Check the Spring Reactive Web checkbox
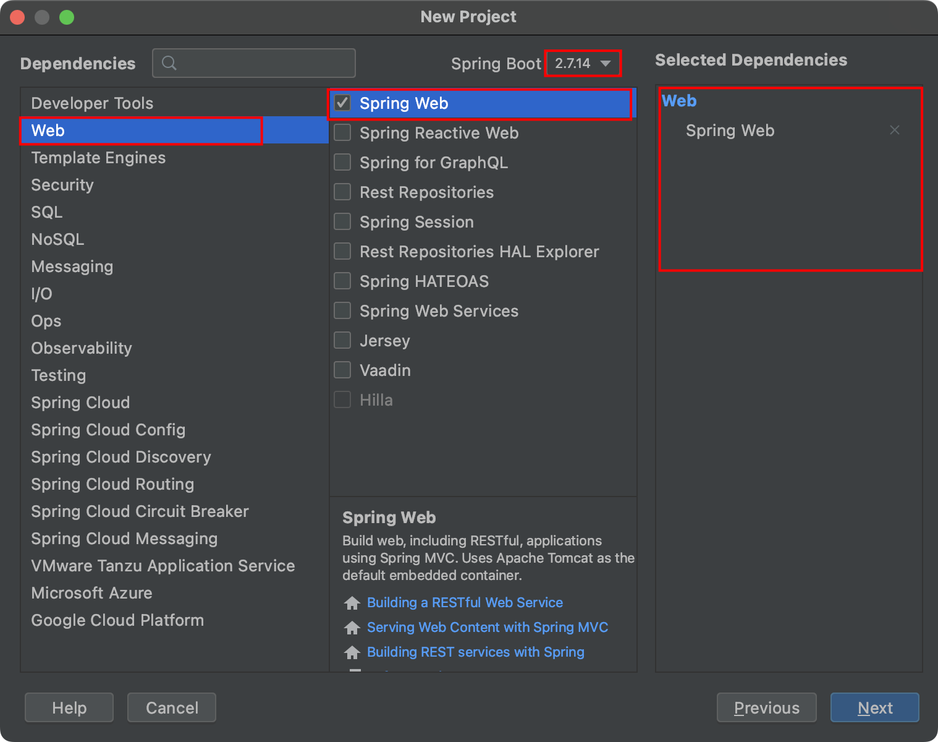The width and height of the screenshot is (938, 742). pos(342,132)
